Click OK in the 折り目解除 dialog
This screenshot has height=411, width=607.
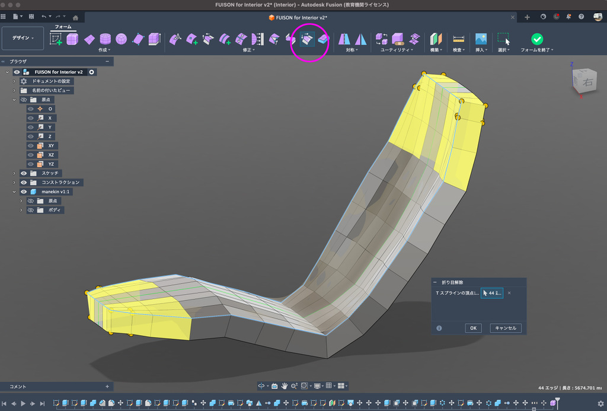473,328
